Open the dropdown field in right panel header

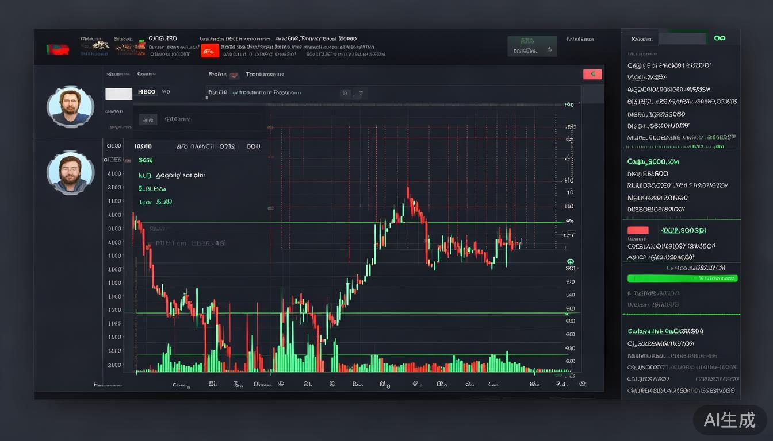click(x=682, y=39)
